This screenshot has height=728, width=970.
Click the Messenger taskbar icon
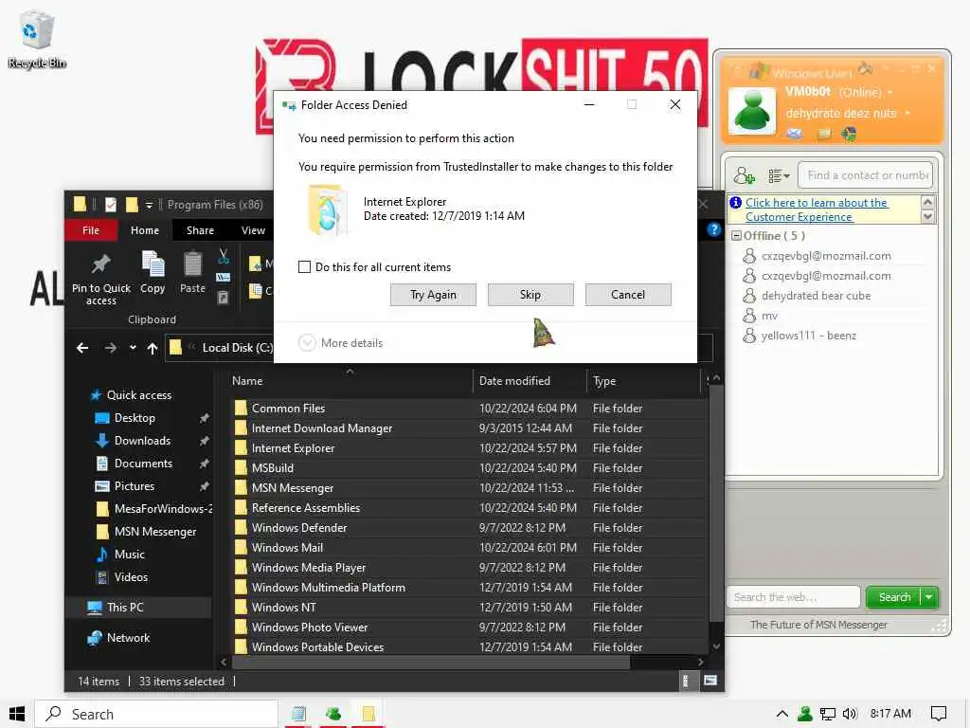[333, 714]
